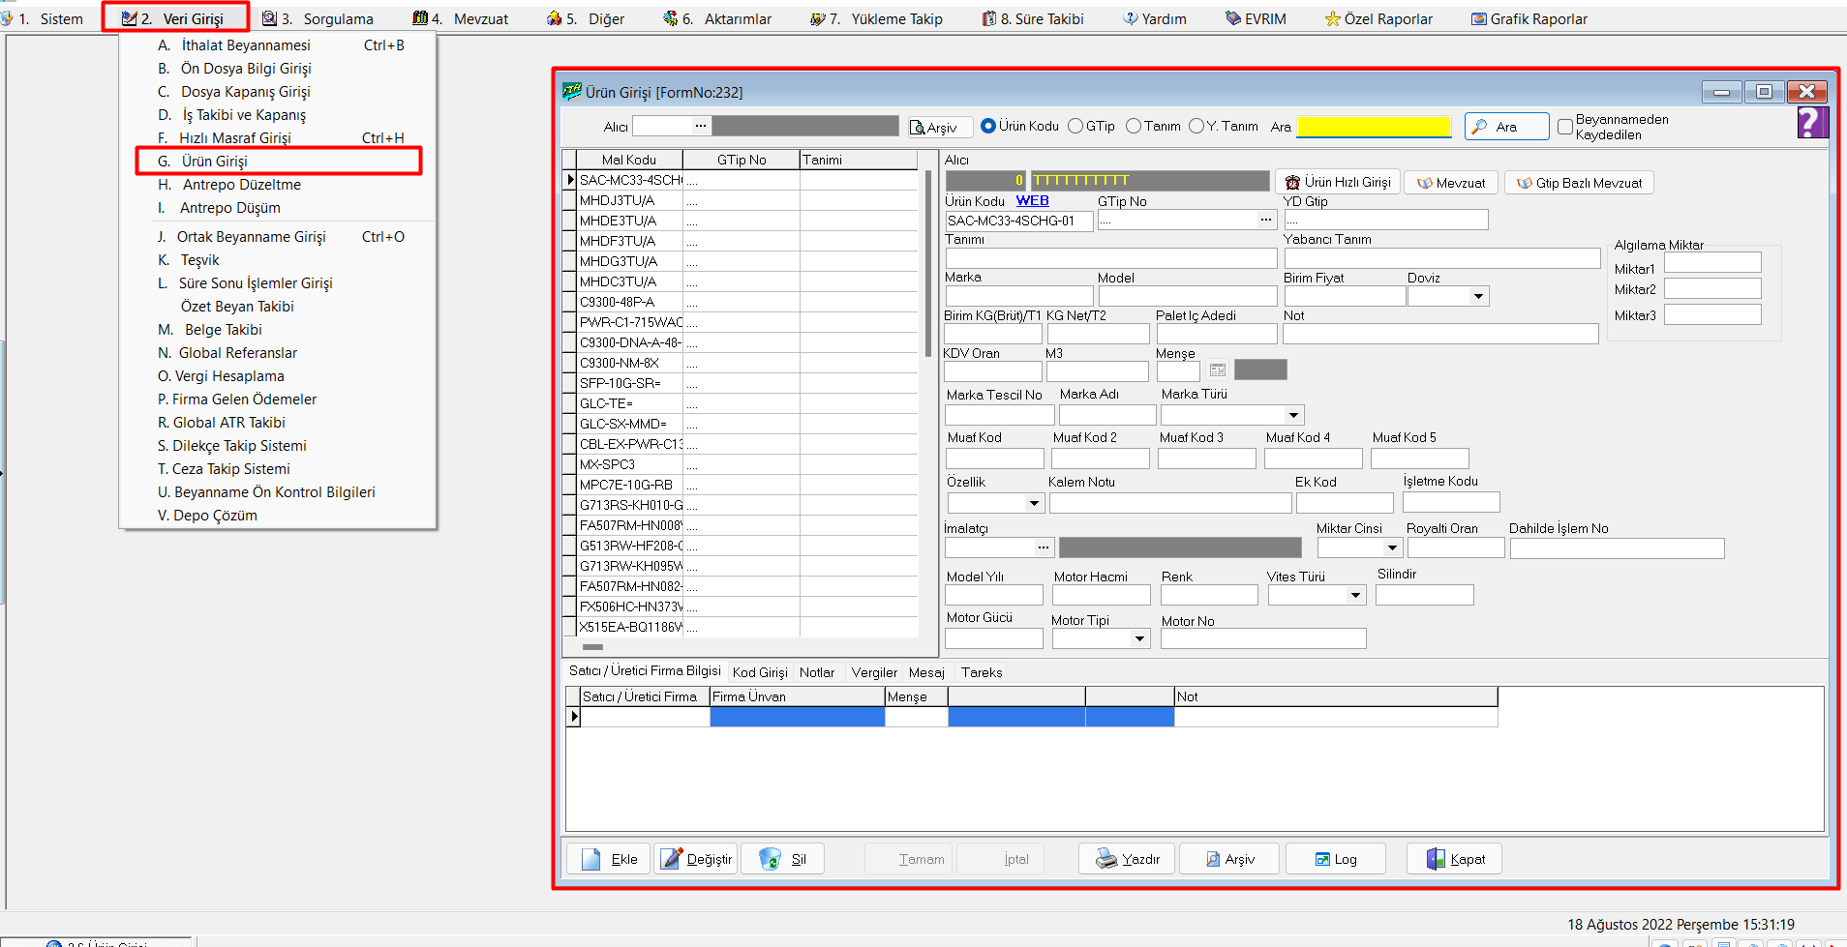Switch to Notlar tab
Viewport: 1847px width, 947px height.
(x=817, y=672)
